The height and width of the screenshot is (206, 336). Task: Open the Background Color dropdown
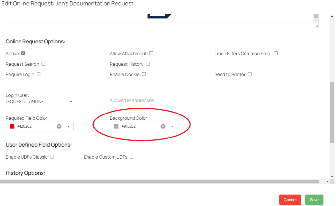(x=172, y=126)
